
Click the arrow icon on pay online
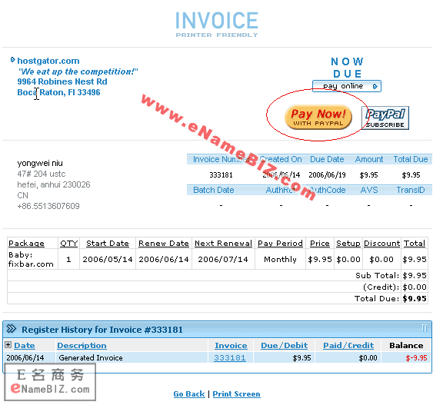point(375,86)
